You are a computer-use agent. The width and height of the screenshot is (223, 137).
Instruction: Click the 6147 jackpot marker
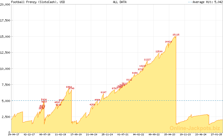pyautogui.click(x=103, y=92)
